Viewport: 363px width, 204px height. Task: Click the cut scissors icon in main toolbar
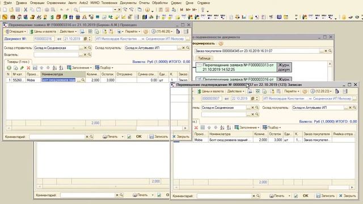pos(26,10)
